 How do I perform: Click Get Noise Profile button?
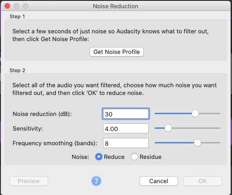(x=117, y=52)
